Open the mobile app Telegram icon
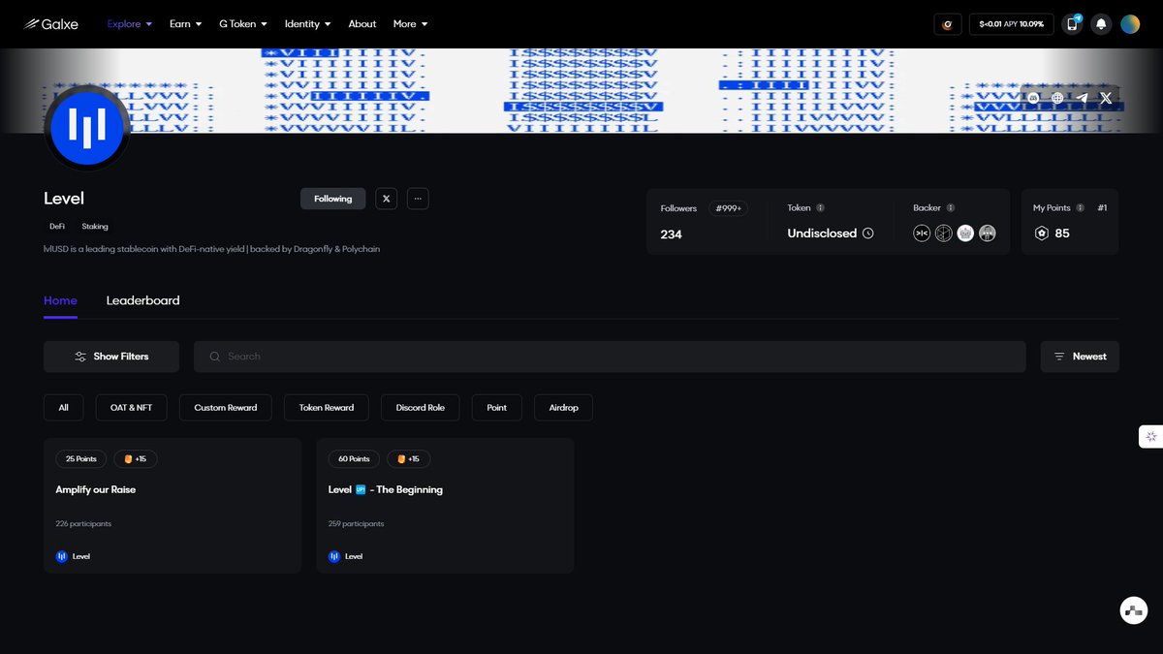The height and width of the screenshot is (654, 1163). coord(1072,24)
